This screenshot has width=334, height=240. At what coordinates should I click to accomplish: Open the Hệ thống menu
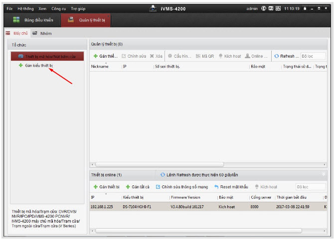tap(25, 9)
